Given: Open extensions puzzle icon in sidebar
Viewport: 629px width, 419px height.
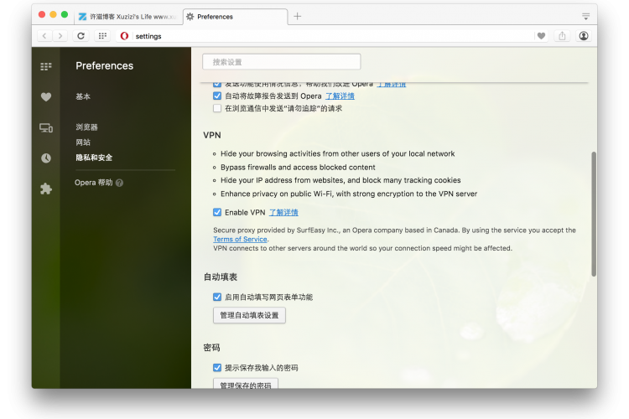Looking at the screenshot, I should (46, 189).
